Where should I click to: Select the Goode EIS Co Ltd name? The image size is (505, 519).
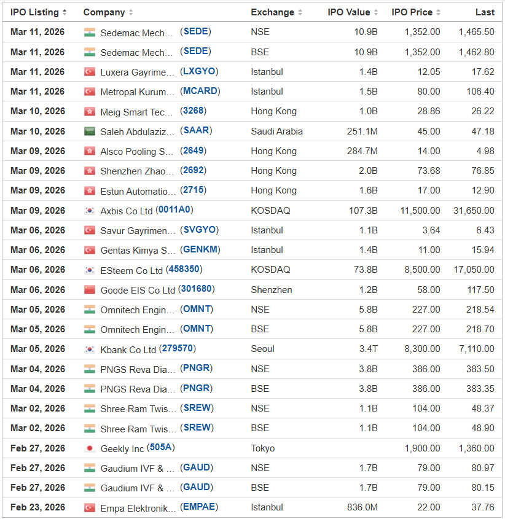[138, 291]
